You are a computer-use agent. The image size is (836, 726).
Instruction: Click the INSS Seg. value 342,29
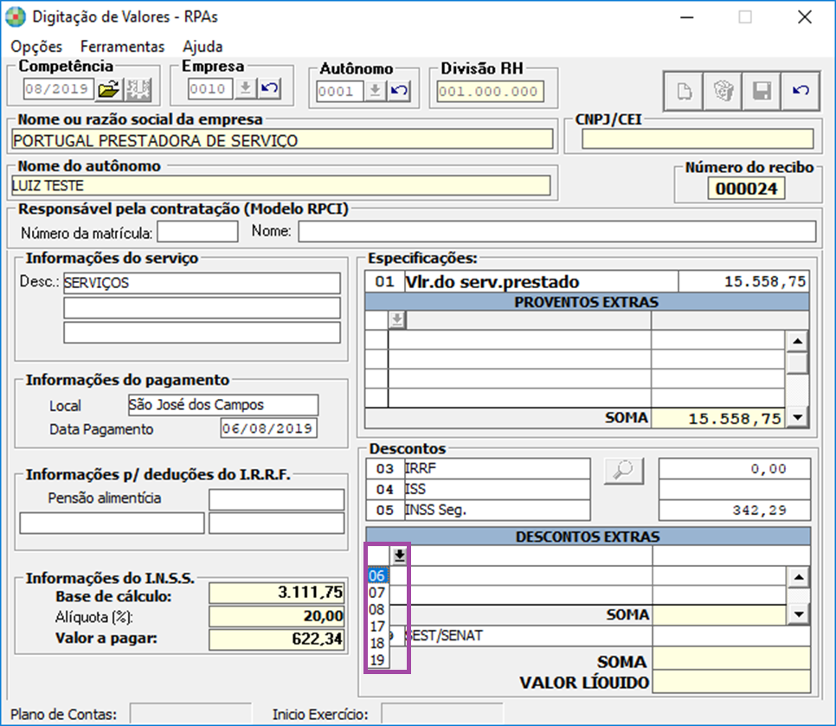click(x=735, y=511)
